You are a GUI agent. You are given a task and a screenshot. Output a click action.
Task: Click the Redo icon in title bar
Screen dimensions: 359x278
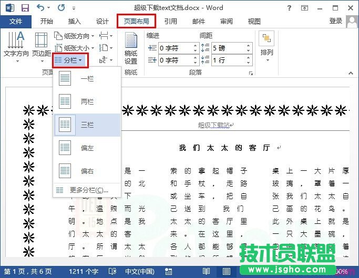[x=61, y=8]
